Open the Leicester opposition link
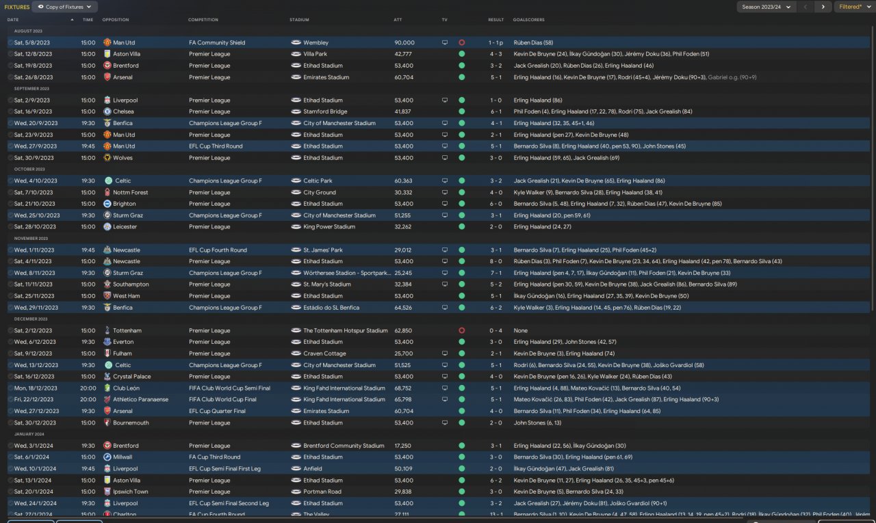The width and height of the screenshot is (876, 523). pos(125,227)
